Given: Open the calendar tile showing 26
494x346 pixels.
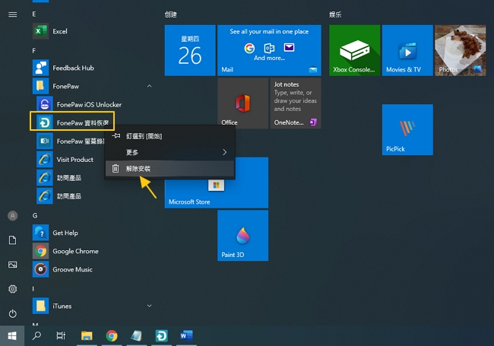Looking at the screenshot, I should (x=190, y=50).
